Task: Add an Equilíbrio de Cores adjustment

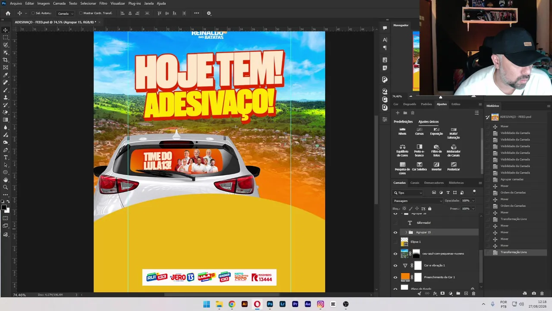Action: coord(402,151)
